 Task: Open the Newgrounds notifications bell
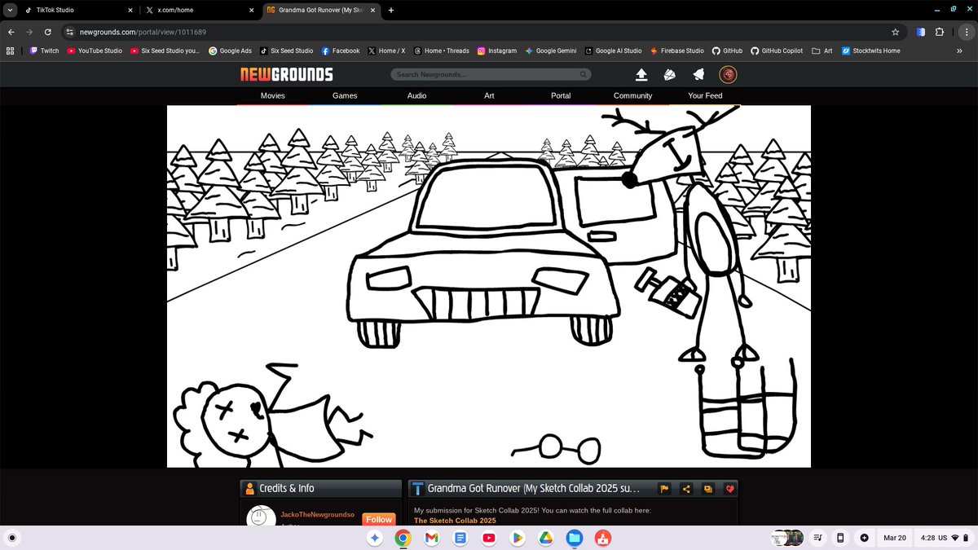698,75
